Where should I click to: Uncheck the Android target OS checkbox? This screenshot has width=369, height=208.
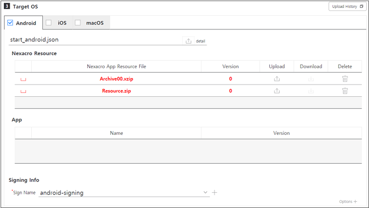[10, 23]
